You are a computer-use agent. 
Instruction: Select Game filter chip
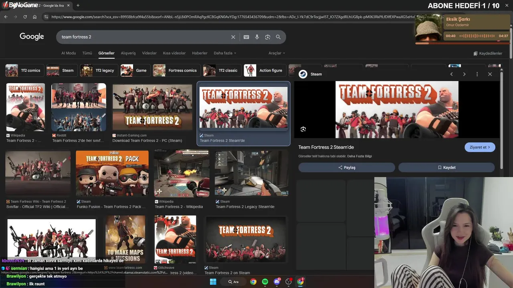[x=135, y=70]
